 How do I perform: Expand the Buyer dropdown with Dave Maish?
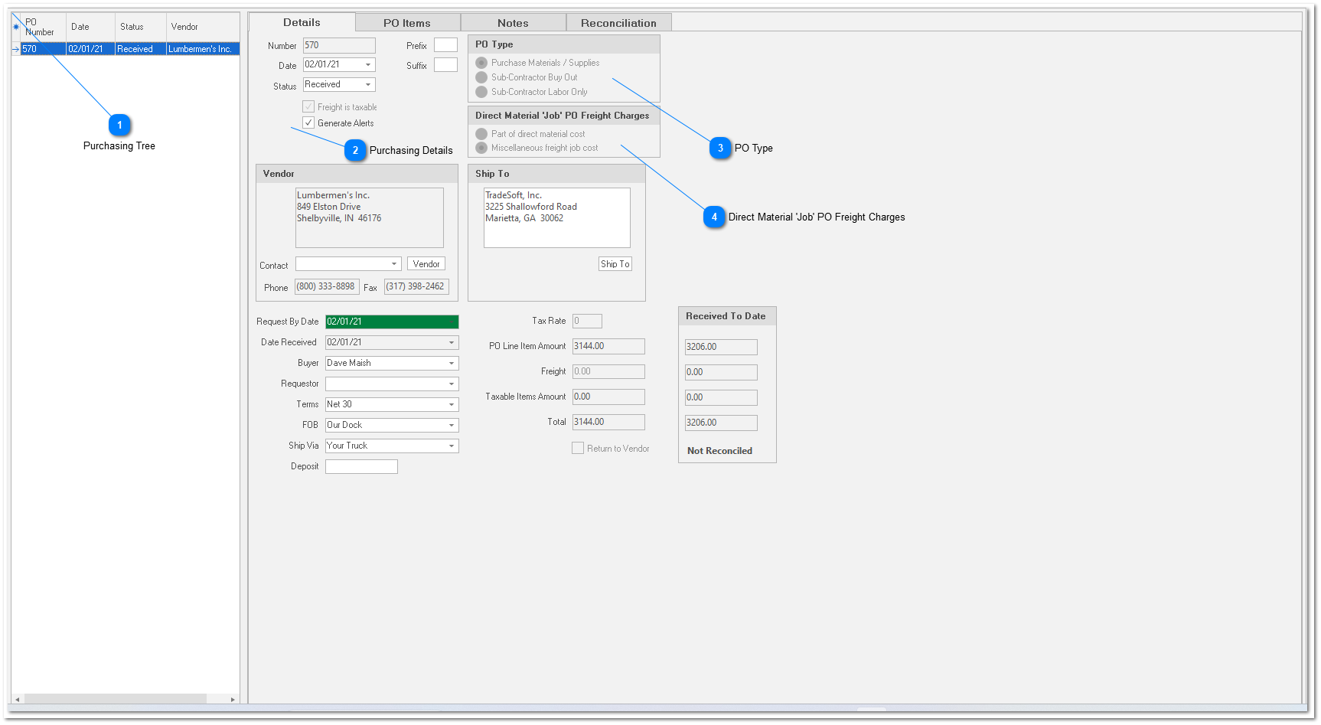451,363
